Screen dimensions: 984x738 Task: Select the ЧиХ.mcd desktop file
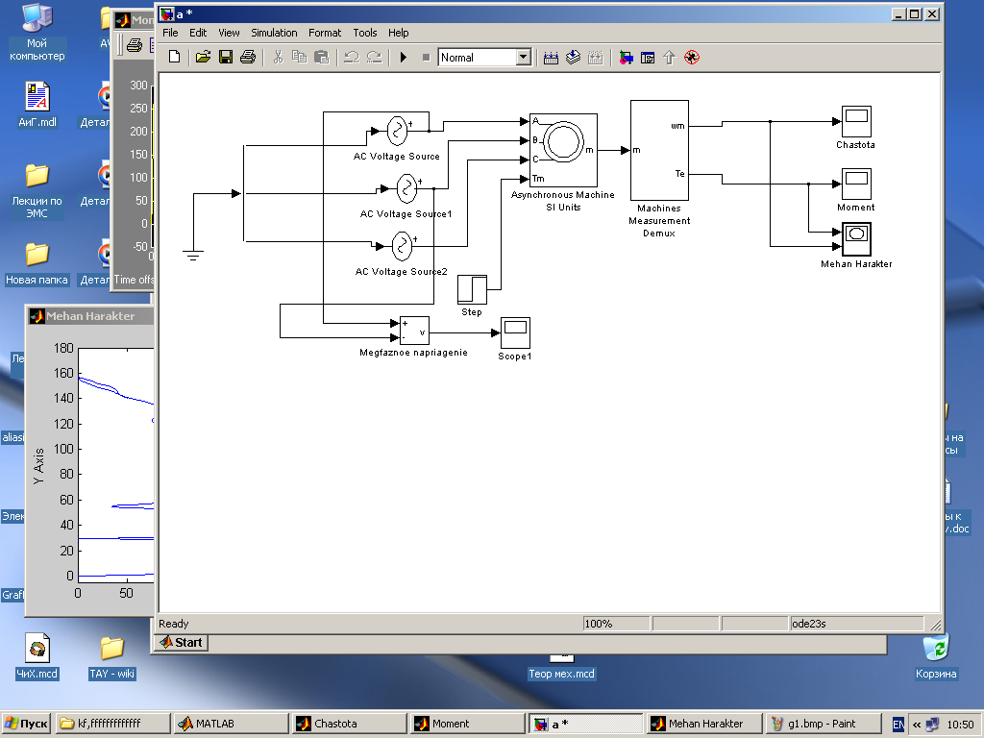coord(37,656)
